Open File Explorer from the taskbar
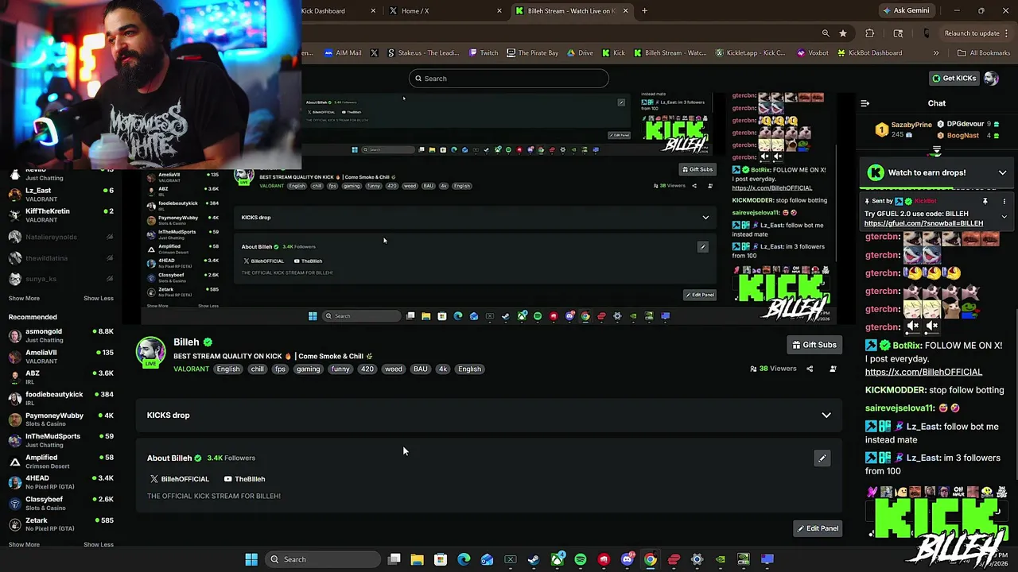This screenshot has width=1018, height=572. point(417,559)
